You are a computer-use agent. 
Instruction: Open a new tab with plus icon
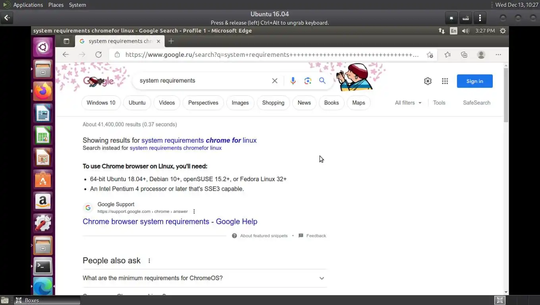[x=171, y=41]
